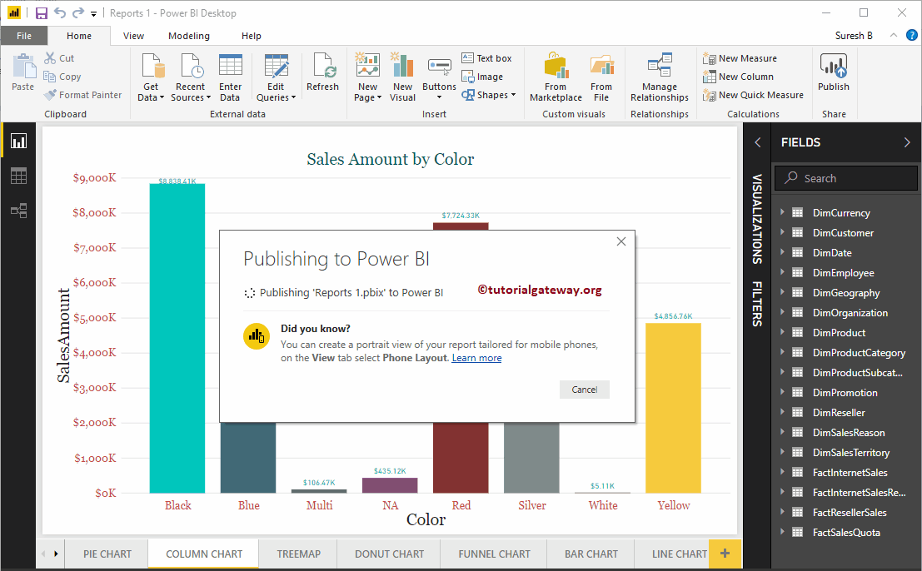Expand the DimGeography table
Image resolution: width=922 pixels, height=571 pixels.
[x=782, y=292]
